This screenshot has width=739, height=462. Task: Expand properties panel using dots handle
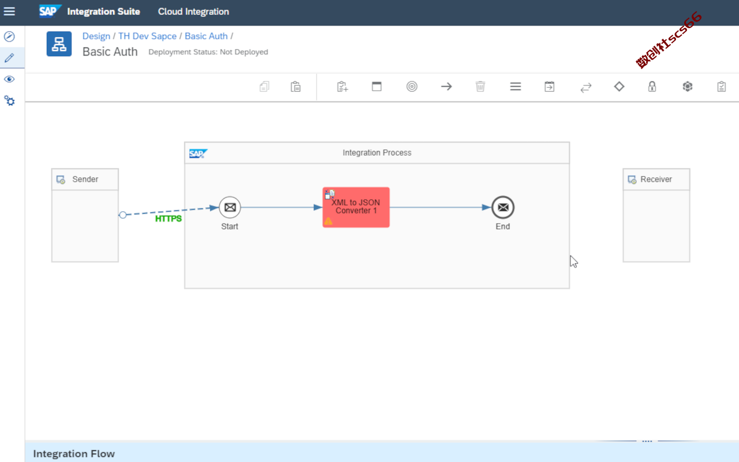647,441
